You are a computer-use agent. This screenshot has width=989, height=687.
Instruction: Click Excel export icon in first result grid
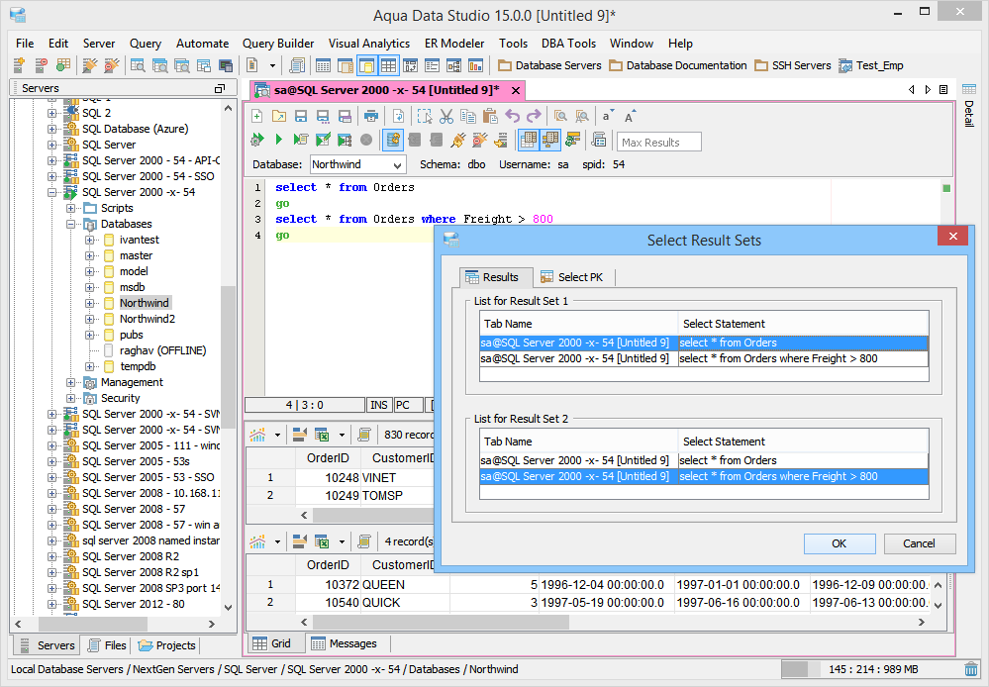pyautogui.click(x=322, y=435)
